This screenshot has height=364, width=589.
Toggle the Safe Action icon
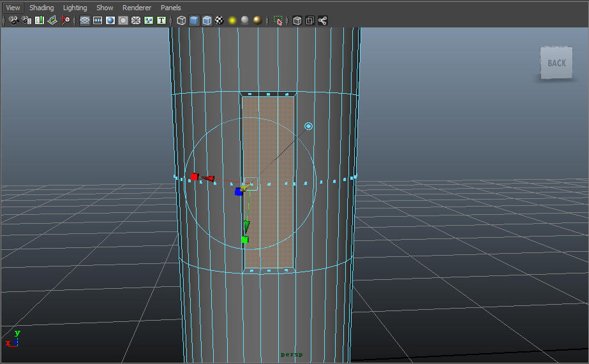click(x=149, y=20)
